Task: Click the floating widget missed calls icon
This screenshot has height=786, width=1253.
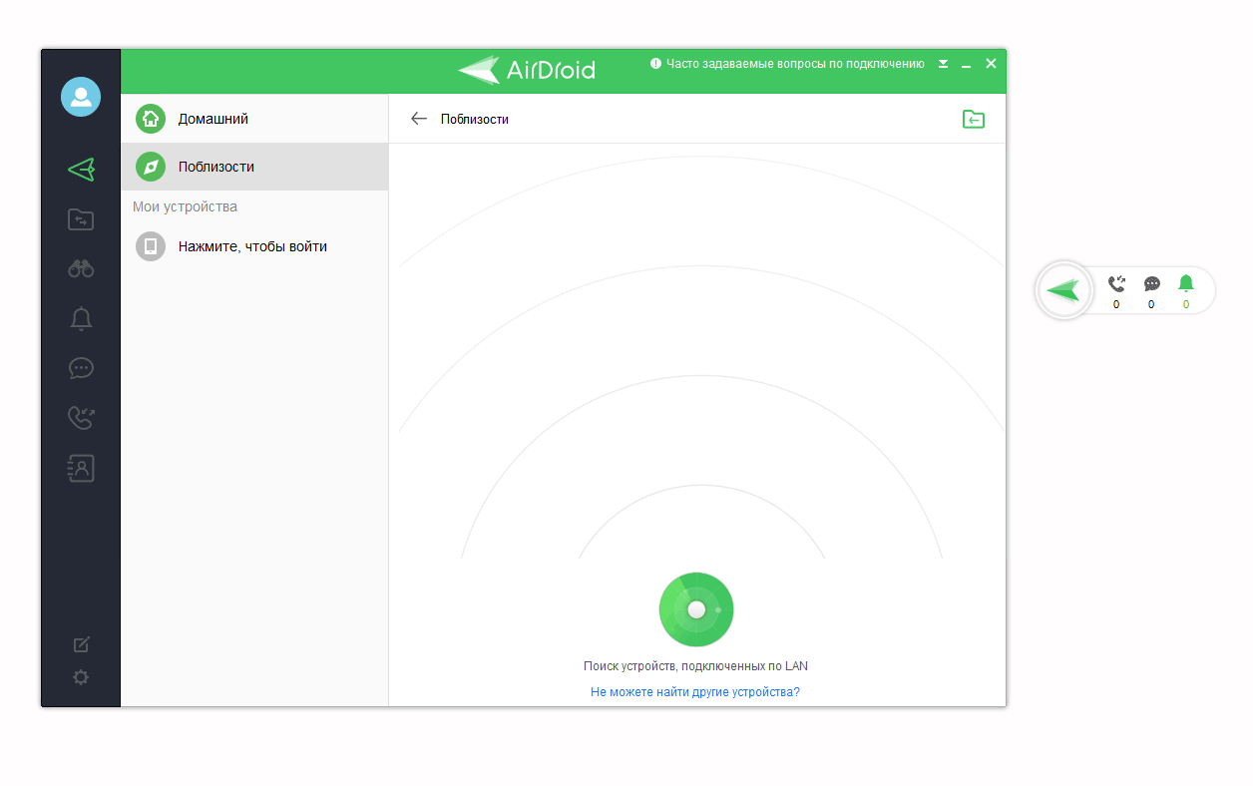Action: (1116, 285)
